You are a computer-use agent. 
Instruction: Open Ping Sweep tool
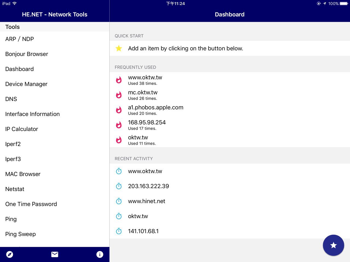click(x=55, y=234)
